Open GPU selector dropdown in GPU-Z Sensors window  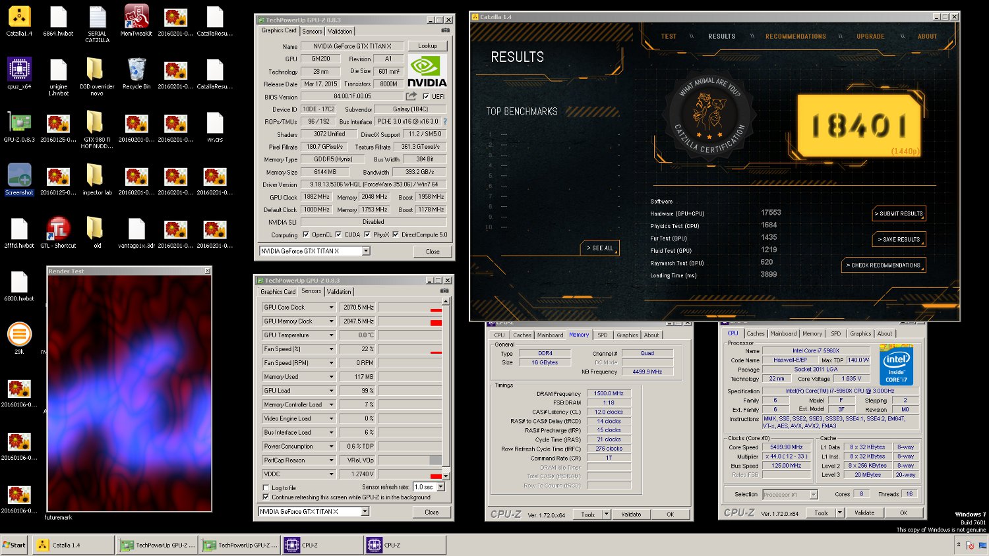pos(365,511)
